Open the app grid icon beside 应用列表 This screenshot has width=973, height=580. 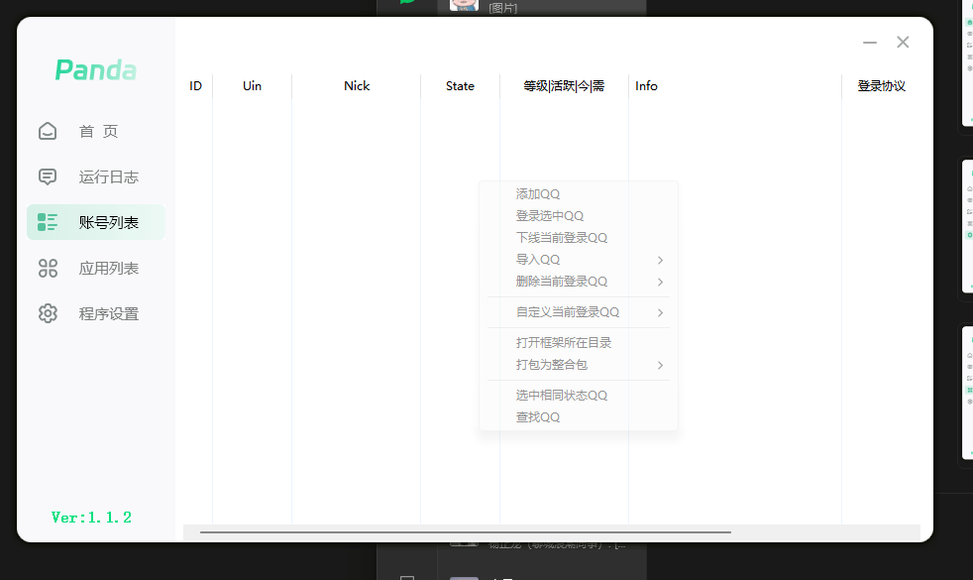pos(48,268)
